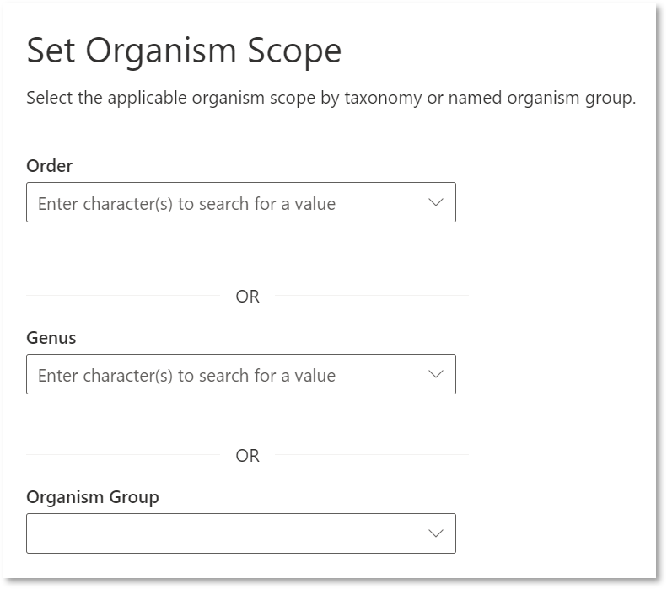Focus the Genus search input field
667x589 pixels.
point(241,374)
